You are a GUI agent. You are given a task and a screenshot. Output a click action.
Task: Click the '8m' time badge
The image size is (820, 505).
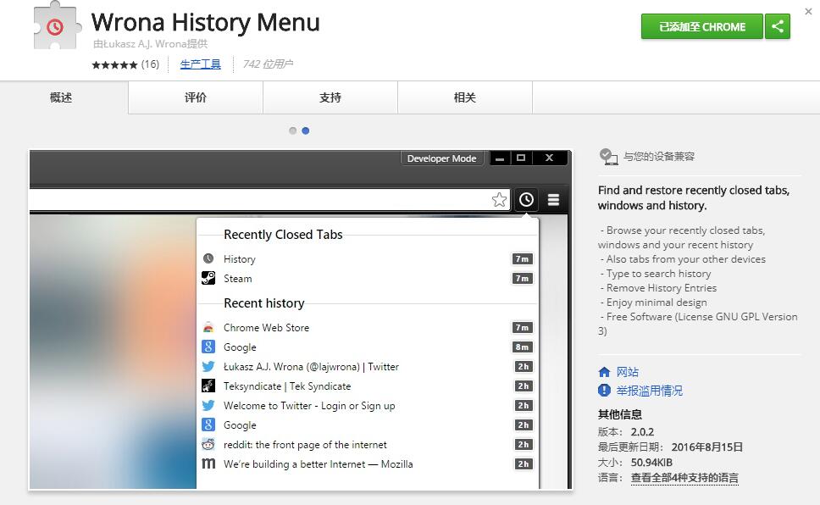(x=522, y=347)
